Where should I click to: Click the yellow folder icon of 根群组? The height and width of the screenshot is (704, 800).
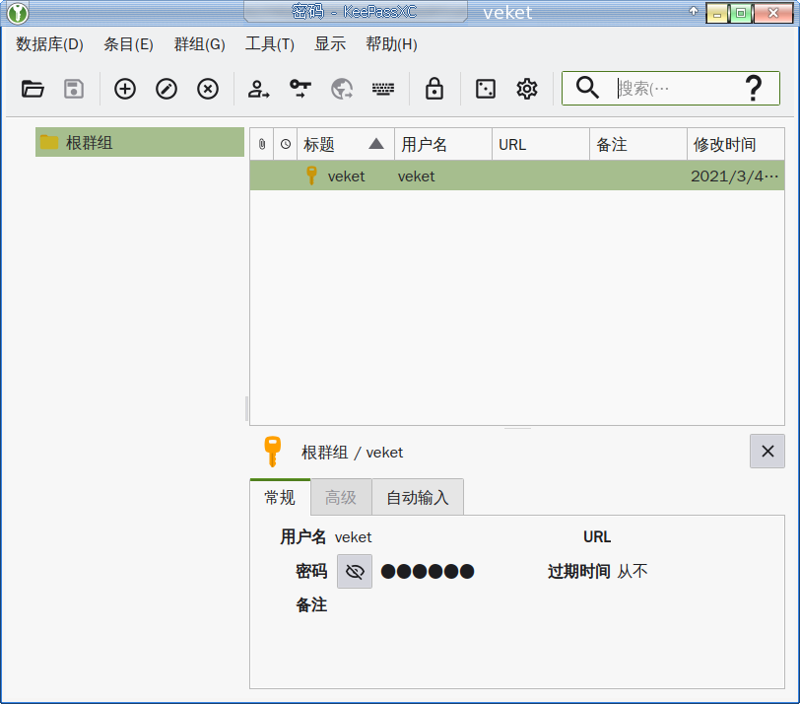coord(49,142)
